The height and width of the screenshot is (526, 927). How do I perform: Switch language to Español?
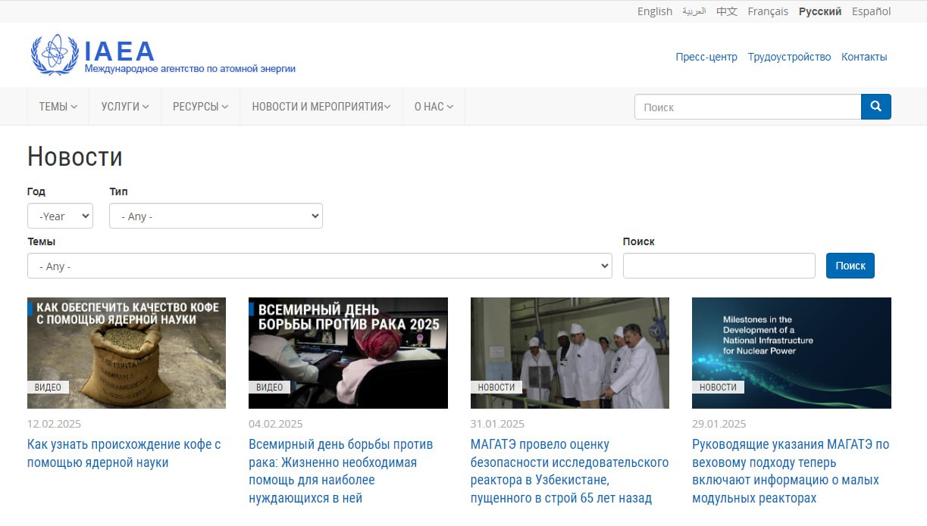click(x=871, y=11)
